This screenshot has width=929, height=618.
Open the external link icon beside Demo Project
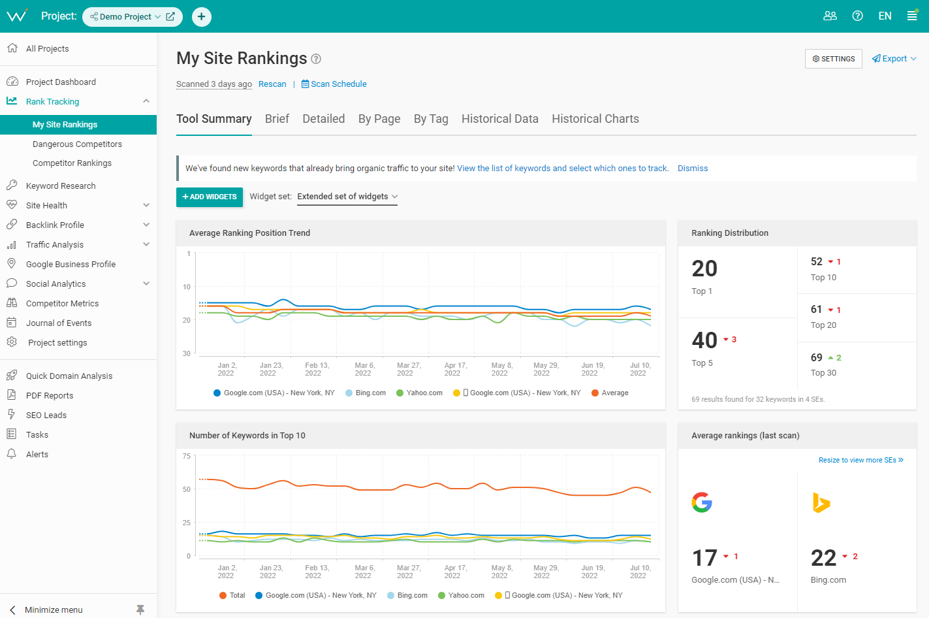coord(170,16)
